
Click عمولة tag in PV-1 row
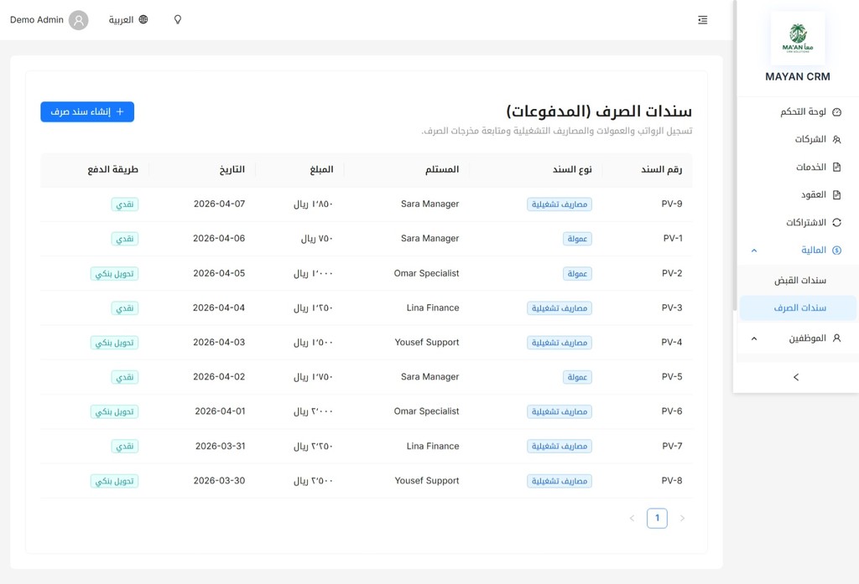click(577, 239)
